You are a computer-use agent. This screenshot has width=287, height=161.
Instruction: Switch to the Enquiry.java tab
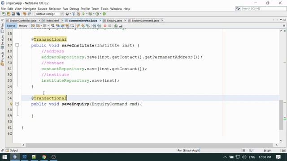tap(114, 21)
